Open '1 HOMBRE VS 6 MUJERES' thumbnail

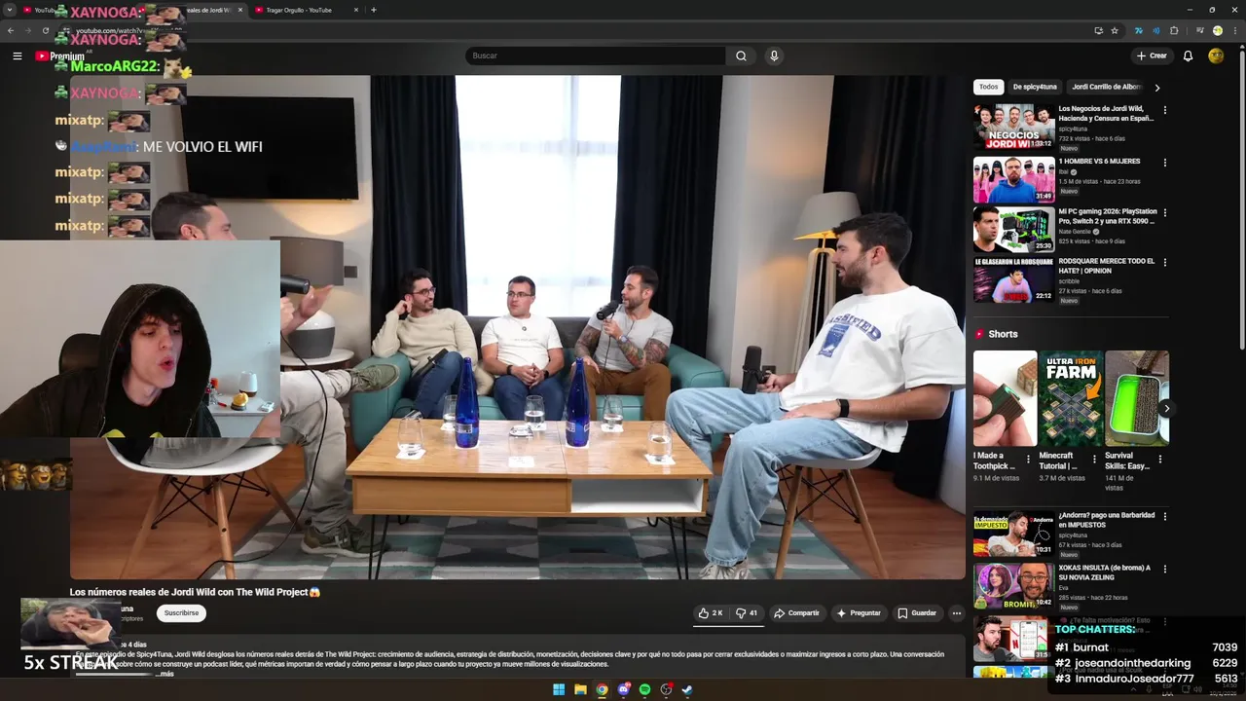[x=1014, y=179]
